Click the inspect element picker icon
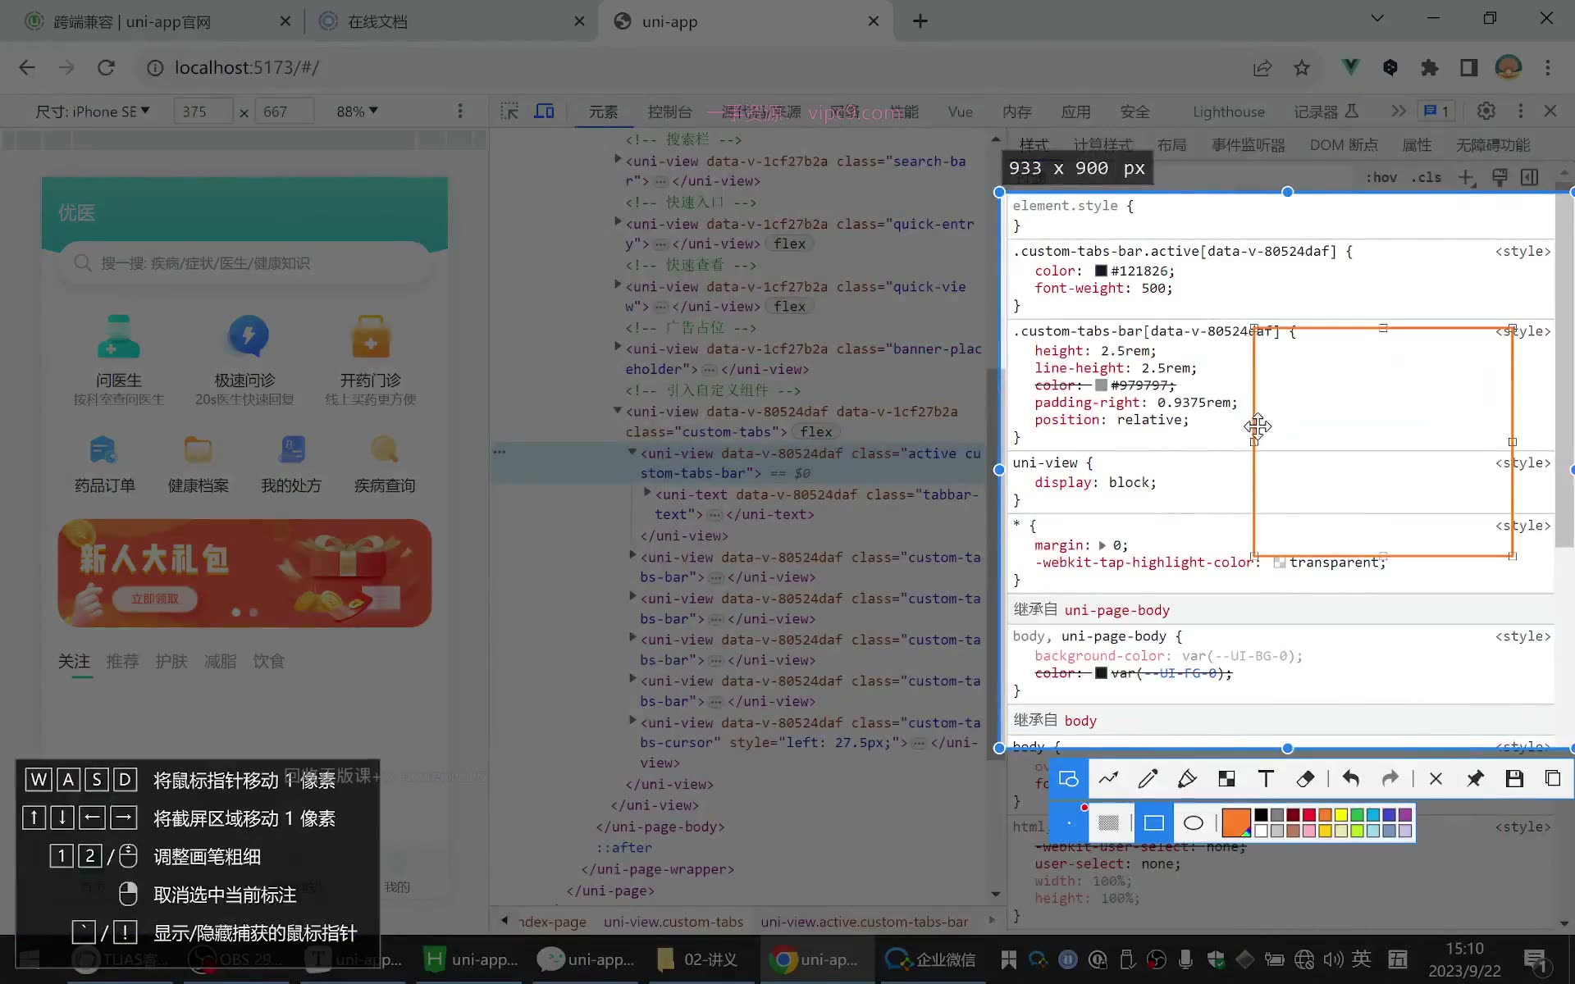This screenshot has height=984, width=1575. point(509,111)
